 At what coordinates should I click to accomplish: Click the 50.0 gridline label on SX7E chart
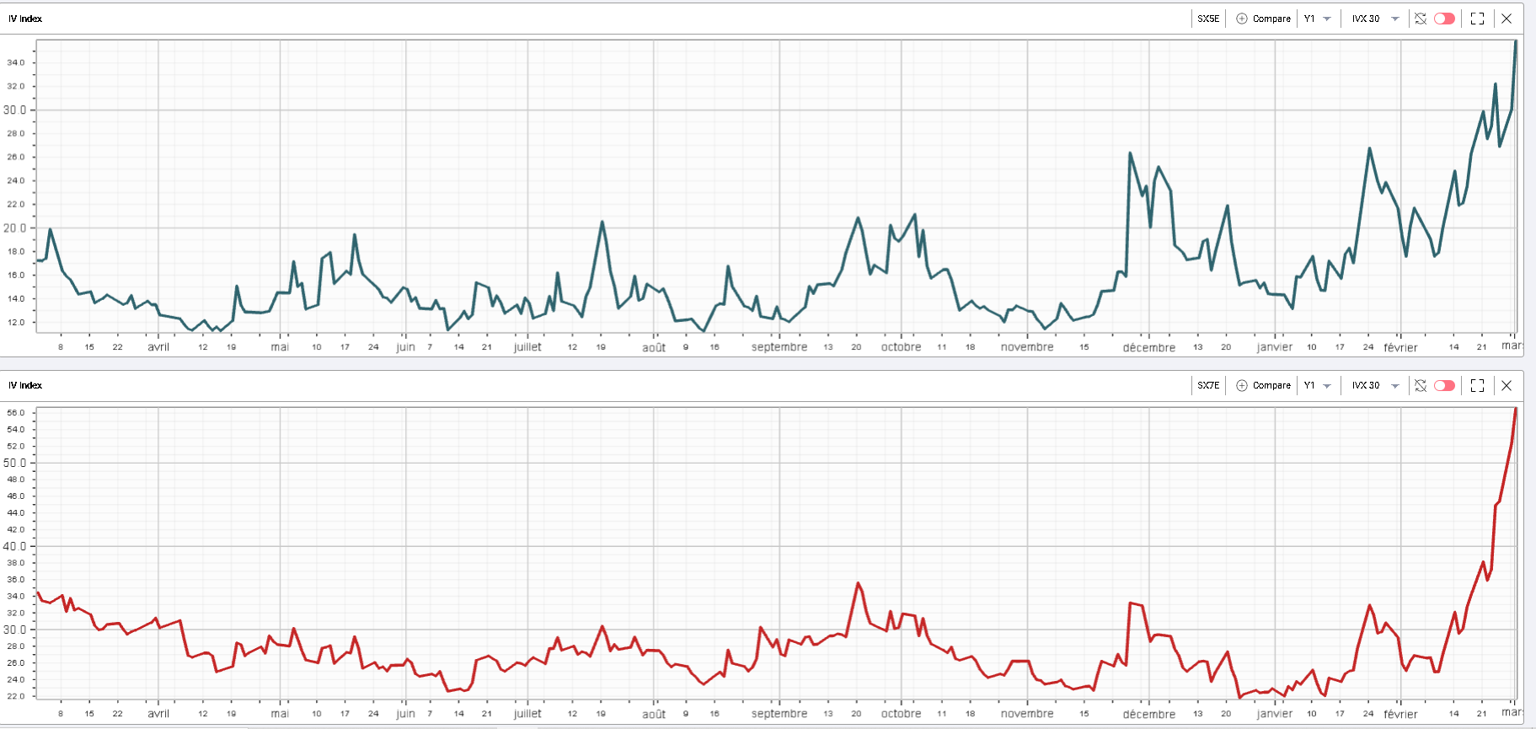14,463
